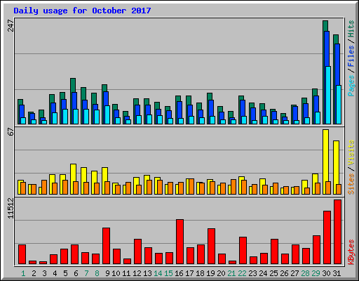Click day 27 on the x-axis
The height and width of the screenshot is (281, 359).
coord(294,273)
